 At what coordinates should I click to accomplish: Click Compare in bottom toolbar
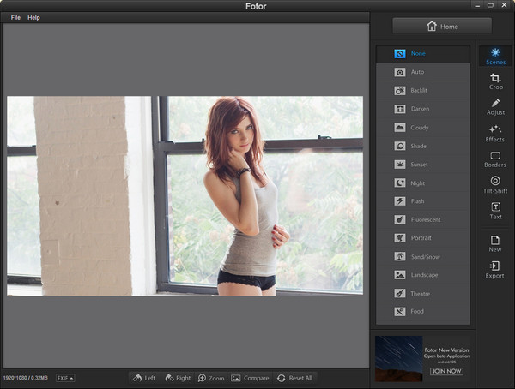(249, 378)
